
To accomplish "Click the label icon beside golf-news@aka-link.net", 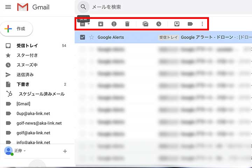I will (8, 123).
